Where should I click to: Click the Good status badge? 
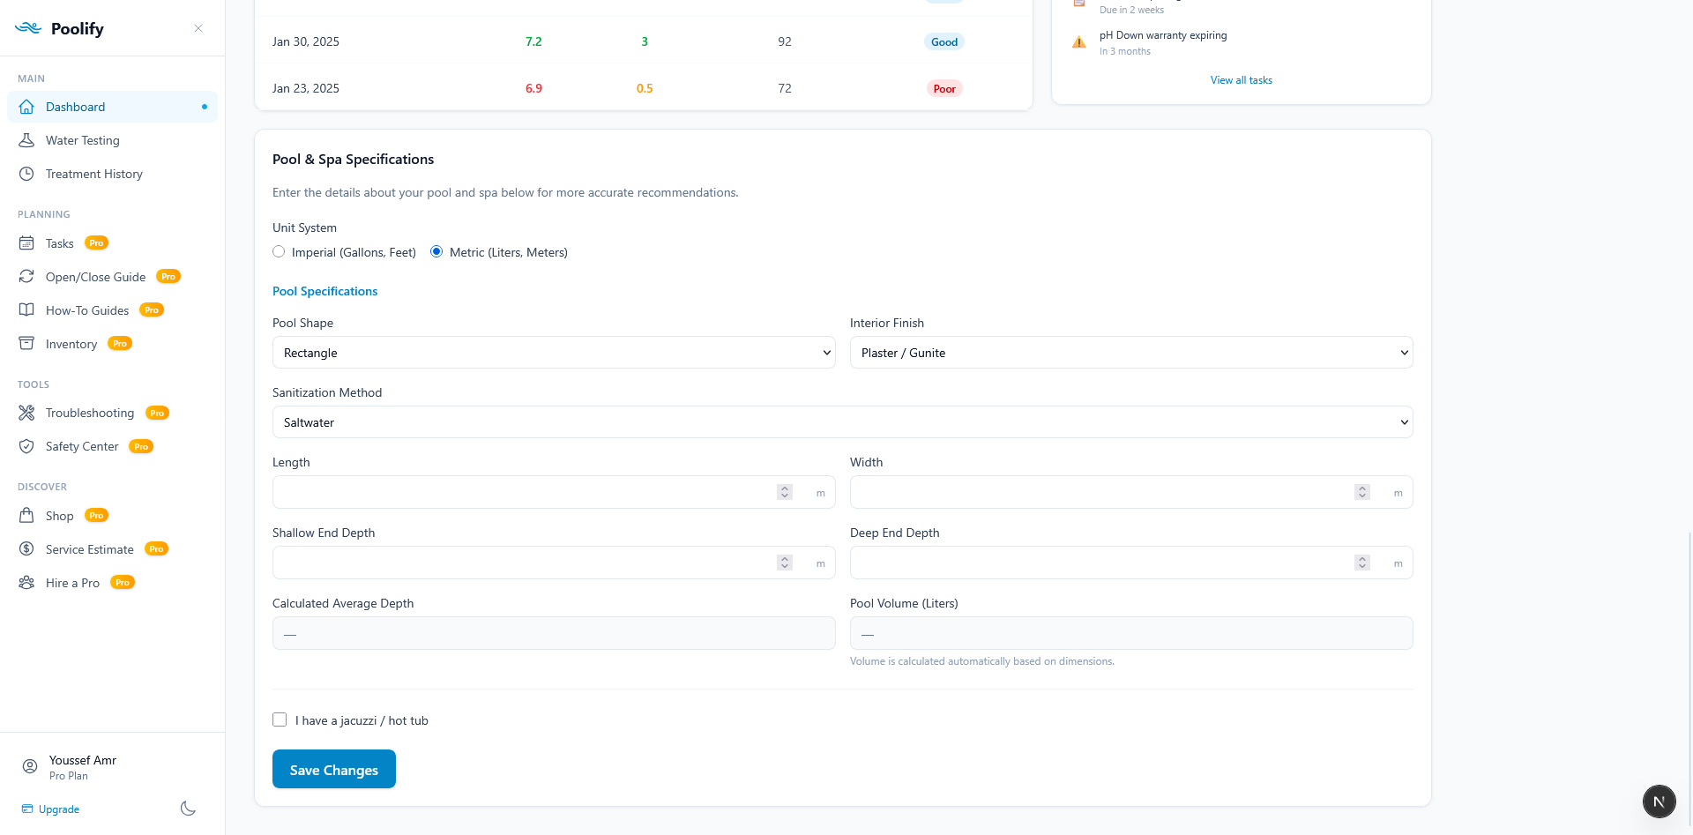point(944,41)
